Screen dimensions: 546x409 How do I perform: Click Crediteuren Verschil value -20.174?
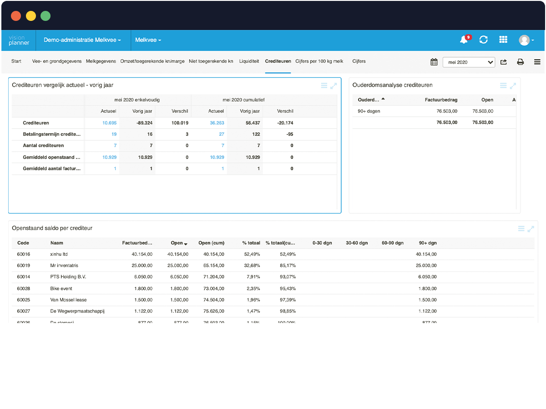[x=285, y=123]
